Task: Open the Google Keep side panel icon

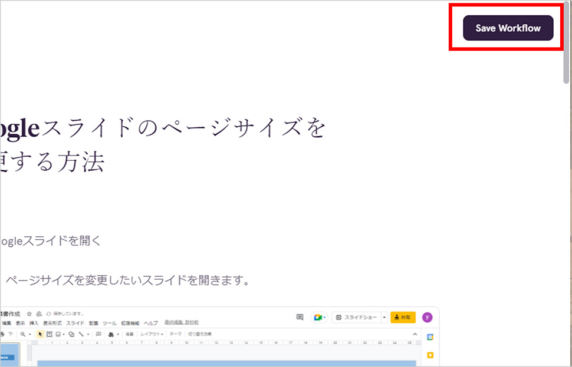Action: (430, 355)
